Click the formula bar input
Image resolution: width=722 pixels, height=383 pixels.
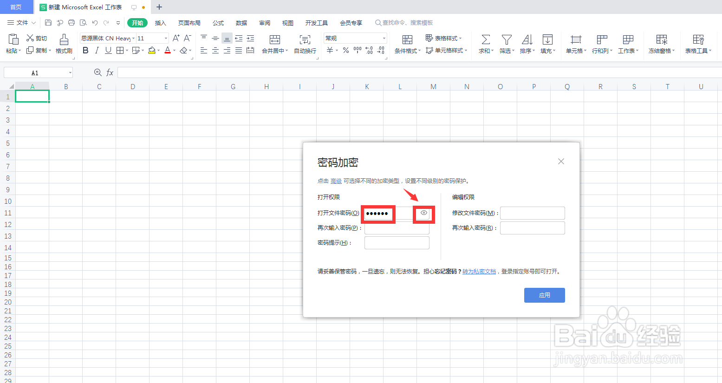(419, 72)
